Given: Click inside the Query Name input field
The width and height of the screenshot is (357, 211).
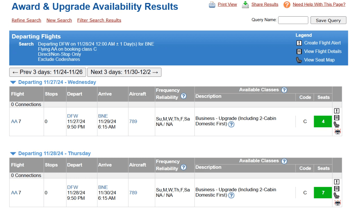Looking at the screenshot, I should point(293,20).
